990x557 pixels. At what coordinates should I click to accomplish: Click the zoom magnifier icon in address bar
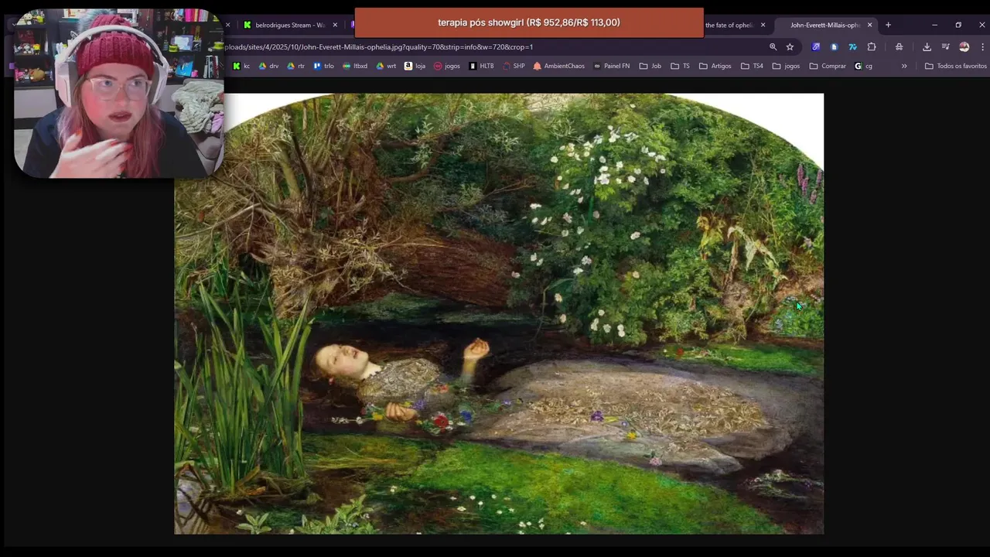tap(773, 47)
